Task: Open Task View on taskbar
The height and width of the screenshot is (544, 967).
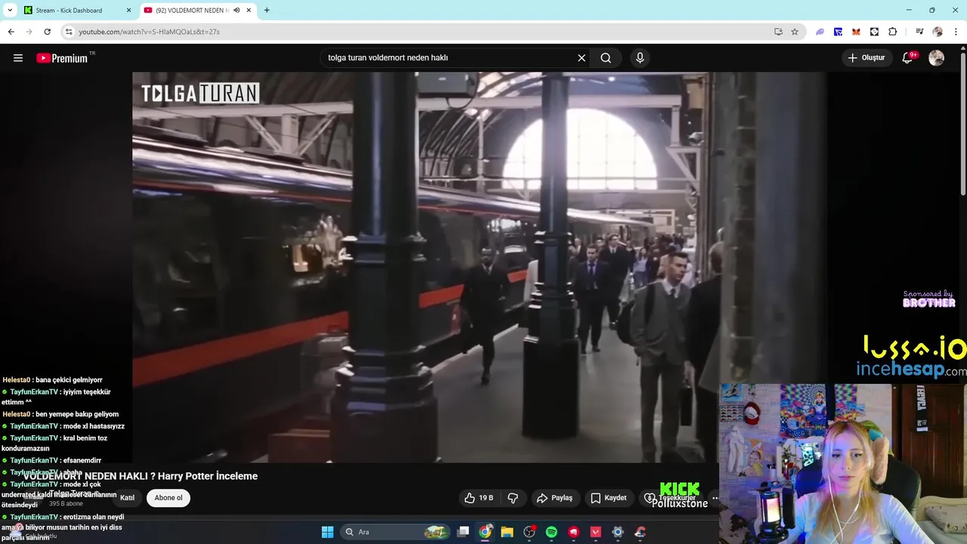Action: (x=463, y=532)
